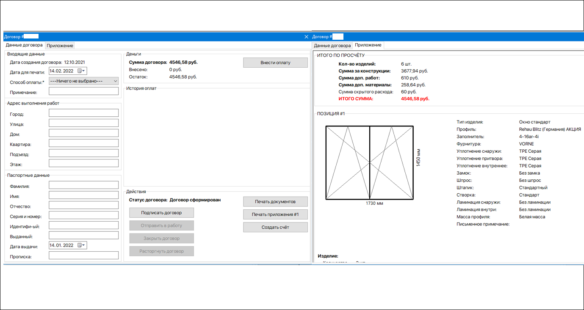Click the height label 1450 мм

[418, 157]
